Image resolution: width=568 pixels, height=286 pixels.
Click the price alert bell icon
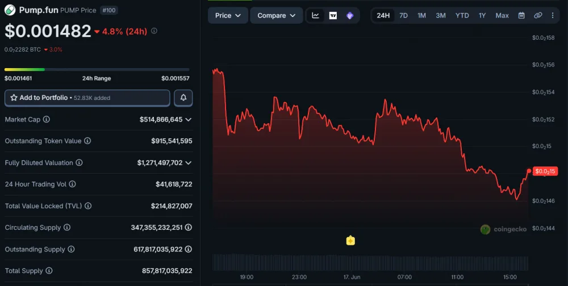point(183,98)
